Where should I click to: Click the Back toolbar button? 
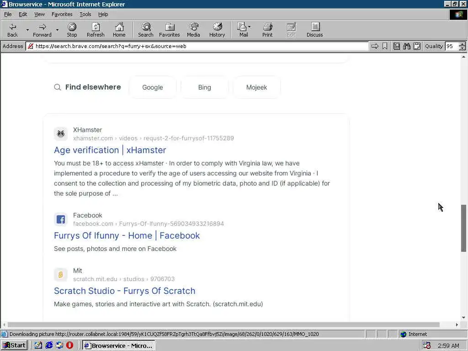tap(12, 30)
